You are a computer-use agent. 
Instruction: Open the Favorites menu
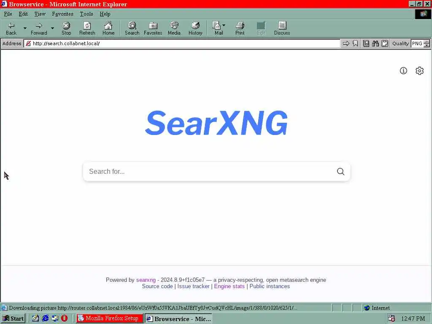point(62,14)
